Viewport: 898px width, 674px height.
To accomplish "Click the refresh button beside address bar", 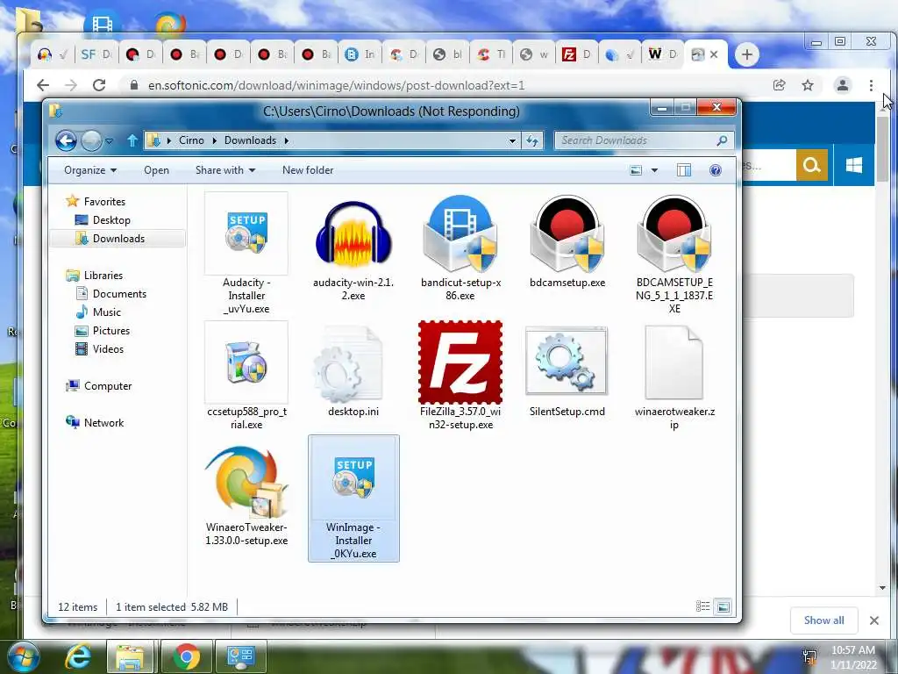I will (x=532, y=140).
